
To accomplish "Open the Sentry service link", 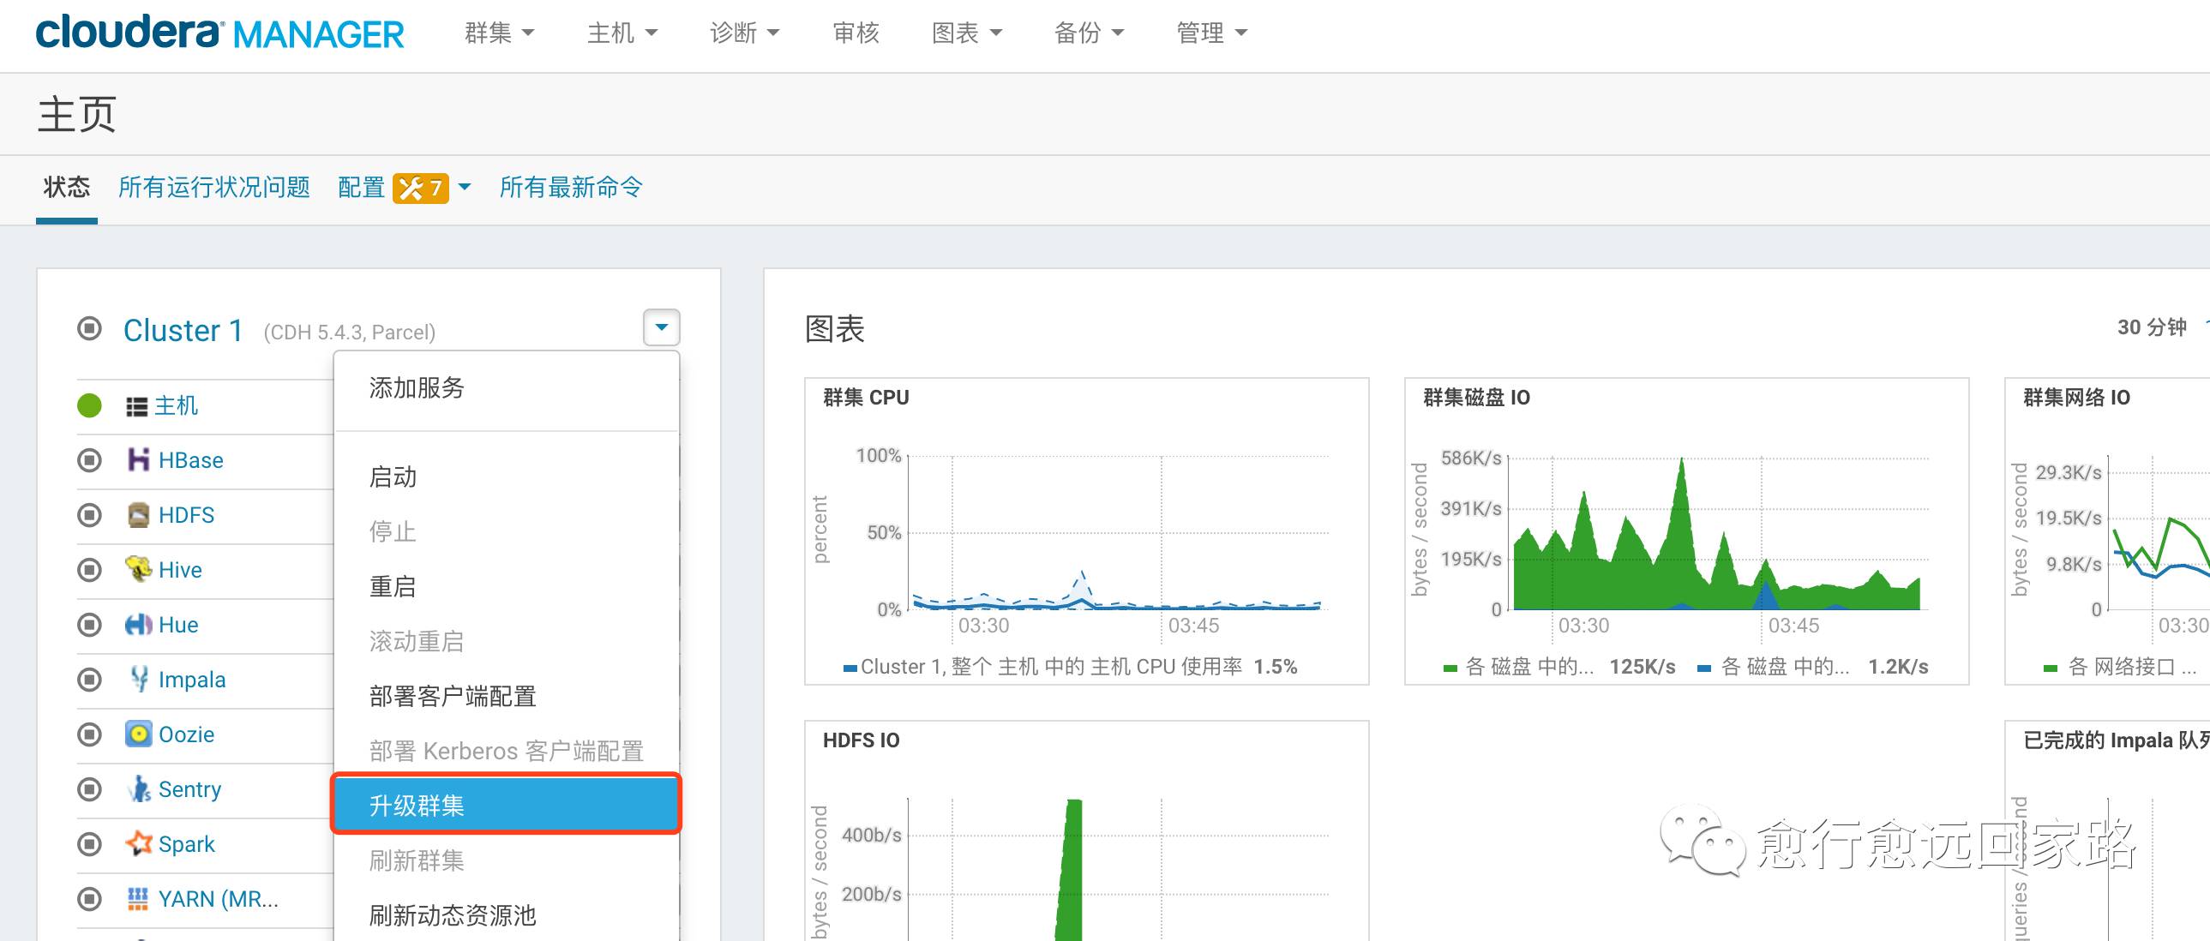I will coord(190,790).
